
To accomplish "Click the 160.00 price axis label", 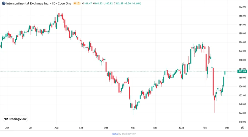I will pyautogui.click(x=242, y=78).
